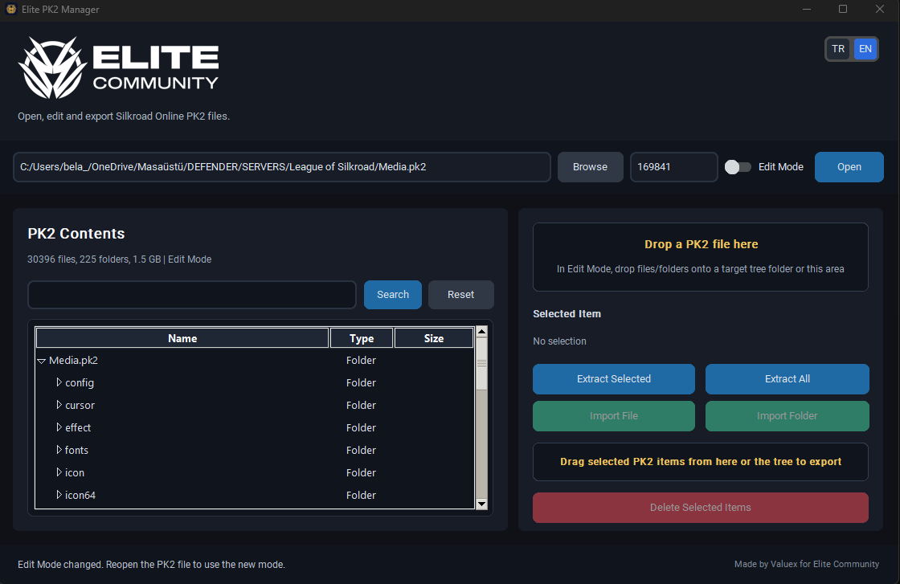Minimize the Elite PK2 Manager window

[807, 9]
